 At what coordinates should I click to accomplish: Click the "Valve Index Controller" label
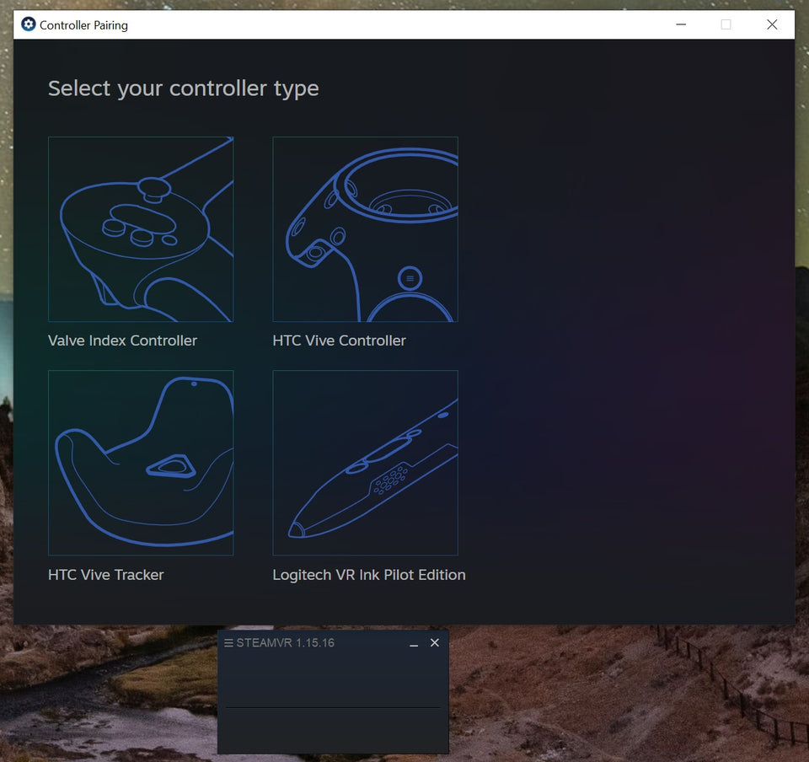click(x=122, y=341)
